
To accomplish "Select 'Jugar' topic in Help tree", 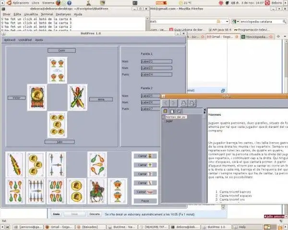I will (x=169, y=121).
